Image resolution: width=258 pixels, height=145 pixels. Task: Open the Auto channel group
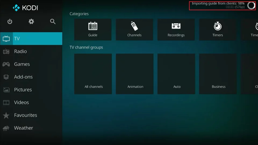click(176, 74)
